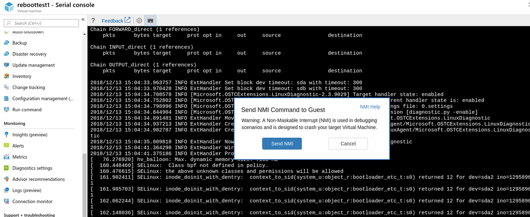Click the Metrics bar chart icon

click(6, 157)
